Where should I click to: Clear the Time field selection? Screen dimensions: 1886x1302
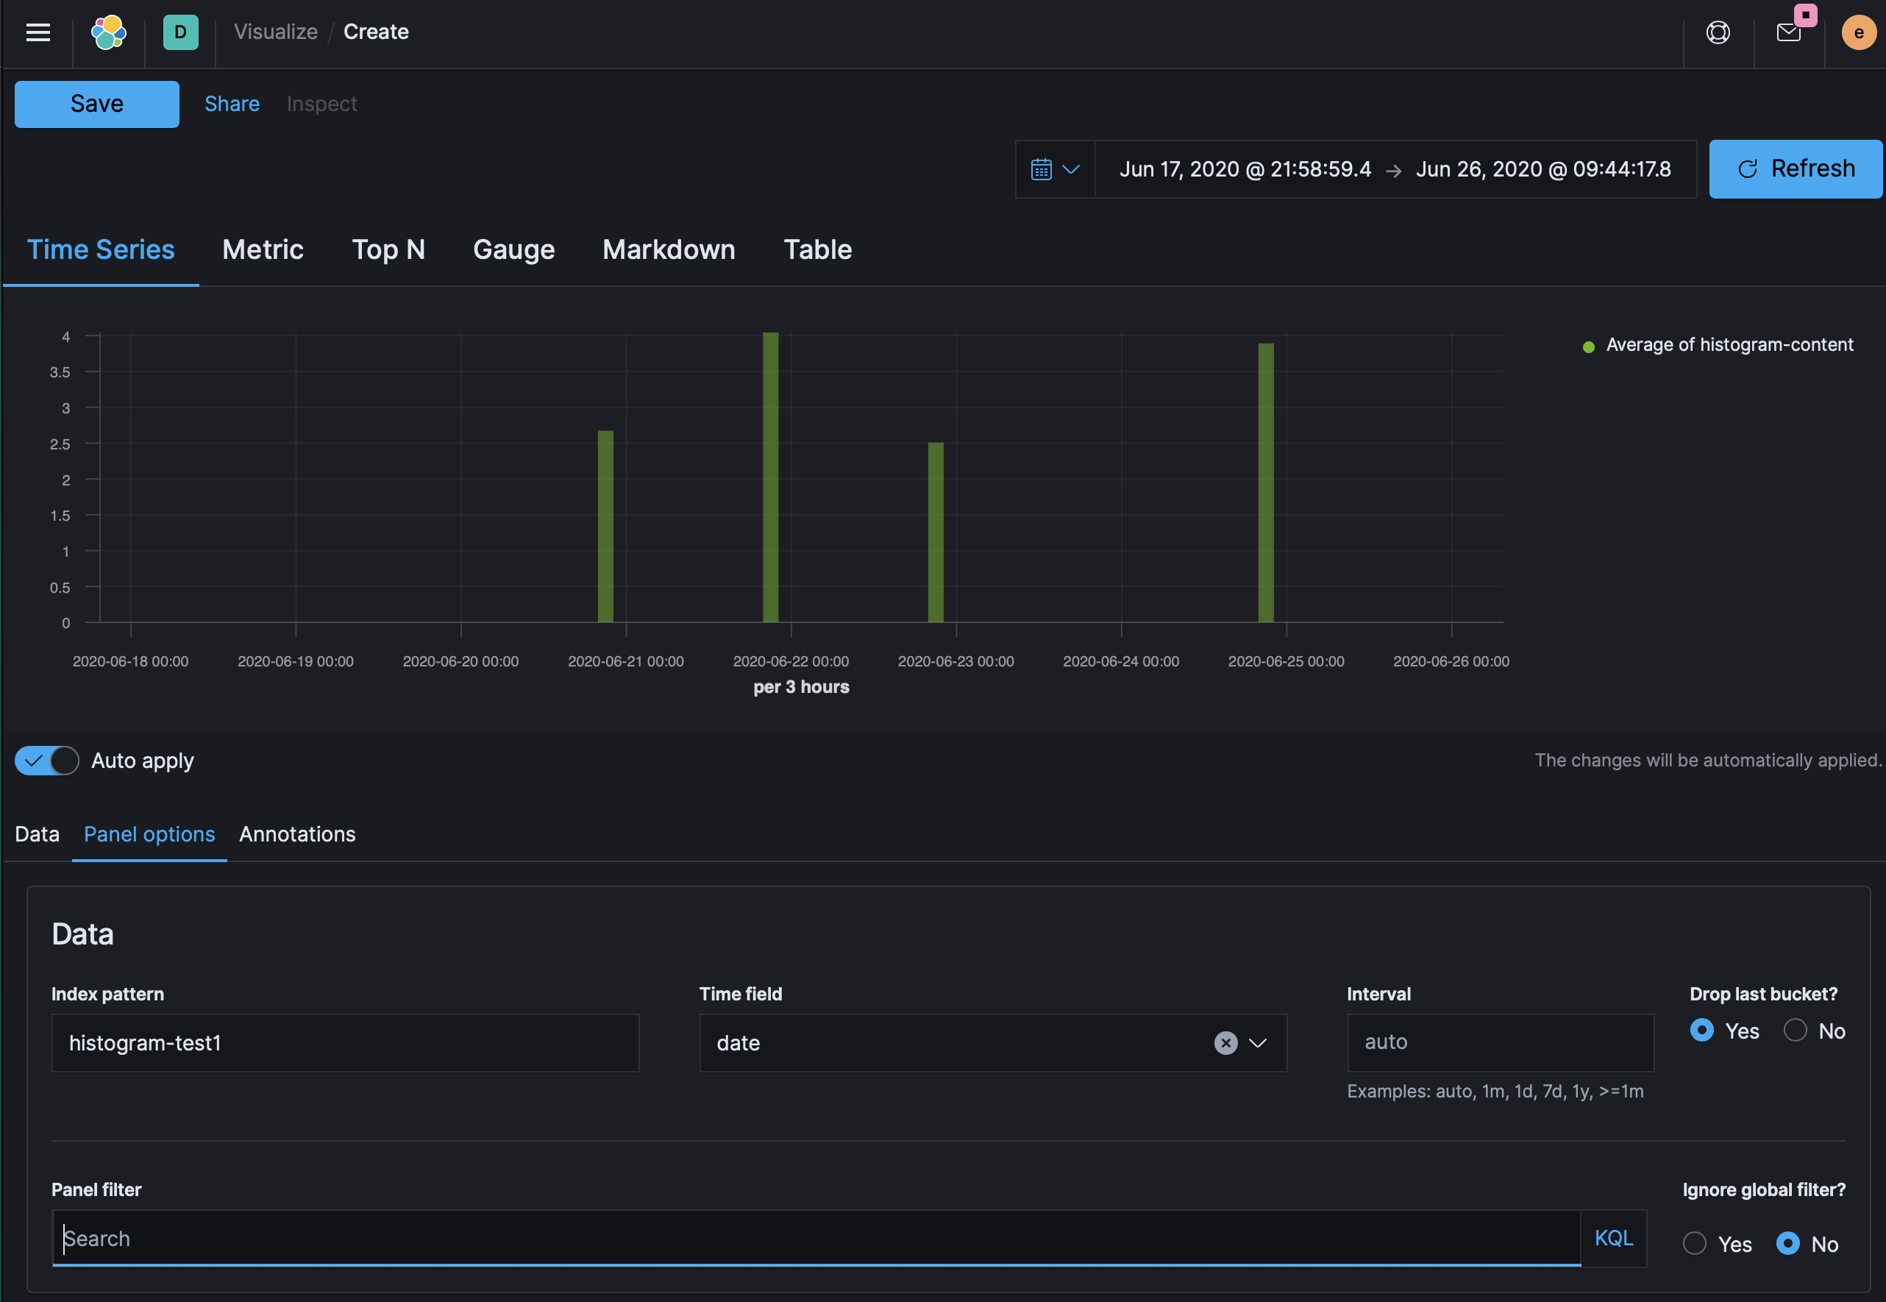tap(1225, 1042)
